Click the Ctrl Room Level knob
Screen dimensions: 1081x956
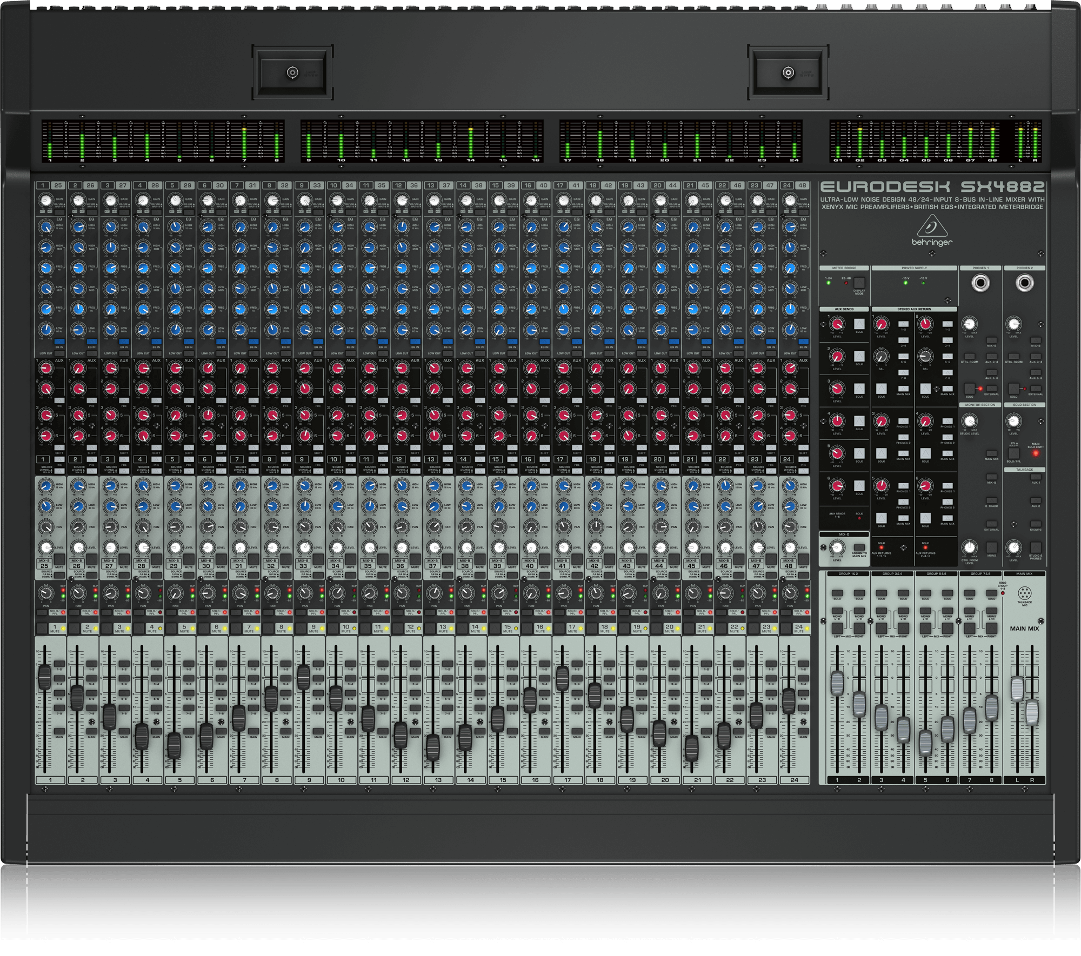pyautogui.click(x=970, y=547)
